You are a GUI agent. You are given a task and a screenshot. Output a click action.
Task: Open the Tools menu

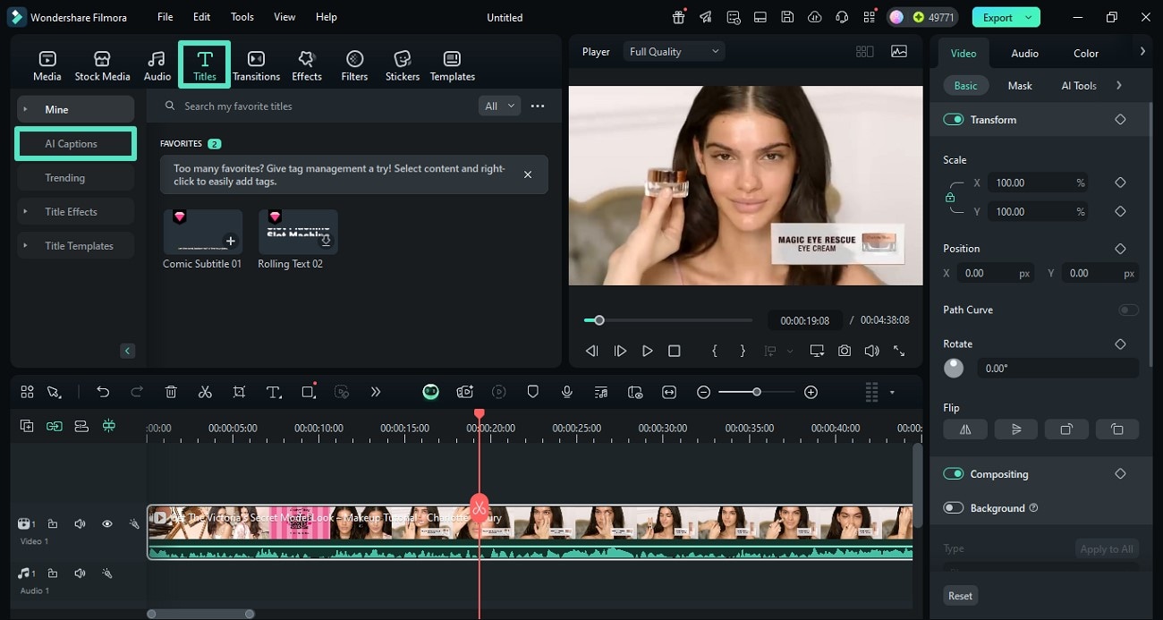(x=242, y=17)
